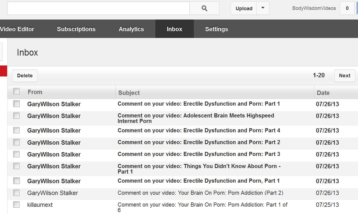
Task: Open the Subscriptions tab
Action: [x=76, y=29]
